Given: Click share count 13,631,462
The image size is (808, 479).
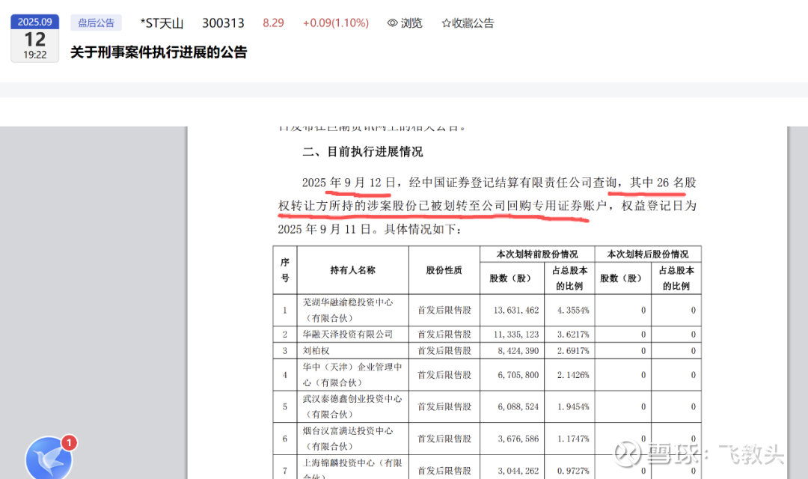Looking at the screenshot, I should (x=515, y=311).
